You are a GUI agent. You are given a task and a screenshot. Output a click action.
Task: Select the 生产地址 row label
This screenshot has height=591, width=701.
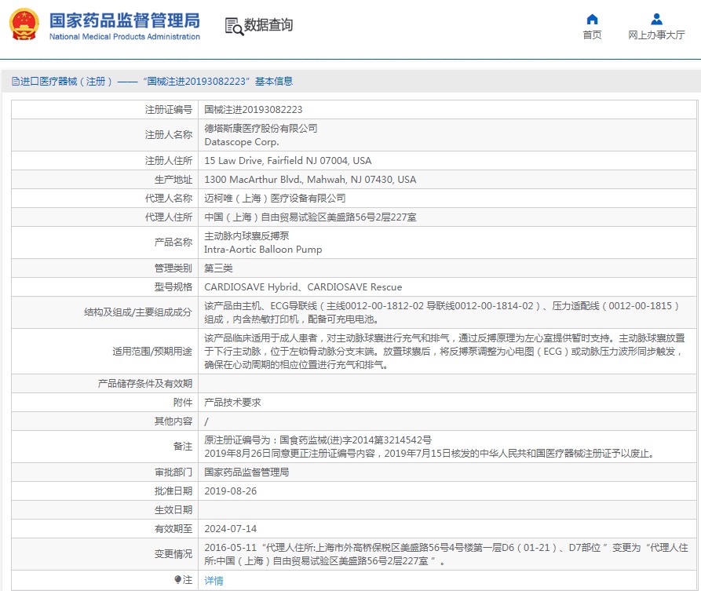pyautogui.click(x=173, y=179)
